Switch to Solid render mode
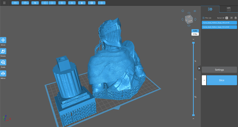Screen dimensions: 238x127 [x=195, y=31]
